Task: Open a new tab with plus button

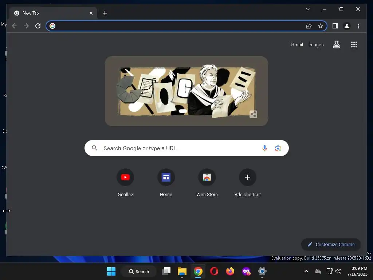Action: pos(105,13)
